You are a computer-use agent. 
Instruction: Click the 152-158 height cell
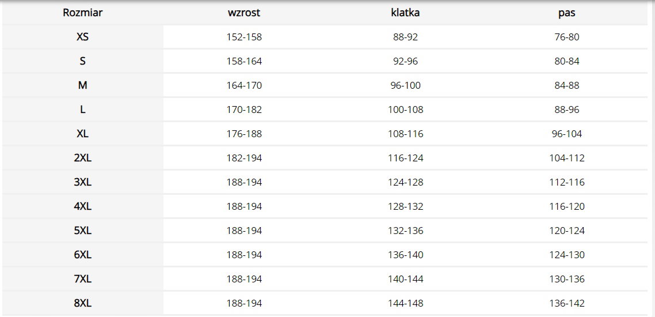point(244,37)
